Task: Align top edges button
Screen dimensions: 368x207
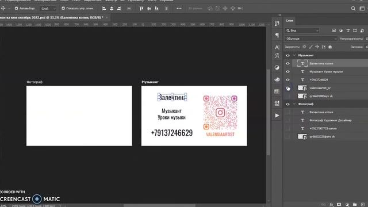Action: 141,9
